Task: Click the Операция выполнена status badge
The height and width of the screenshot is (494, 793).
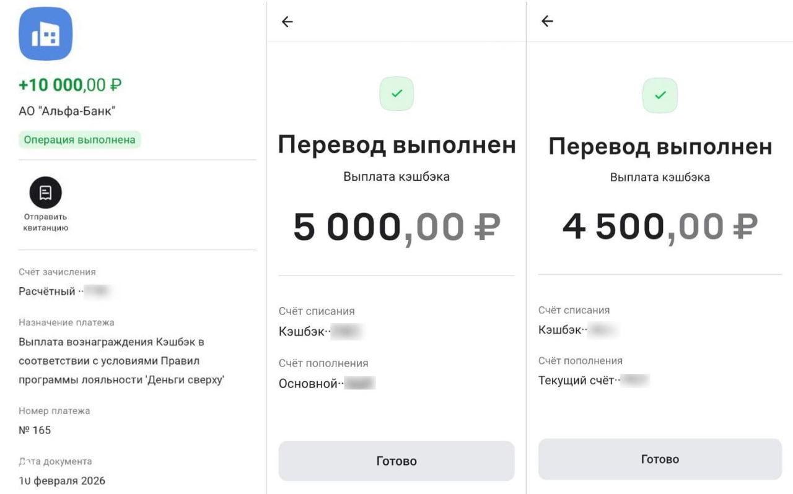Action: (x=79, y=139)
